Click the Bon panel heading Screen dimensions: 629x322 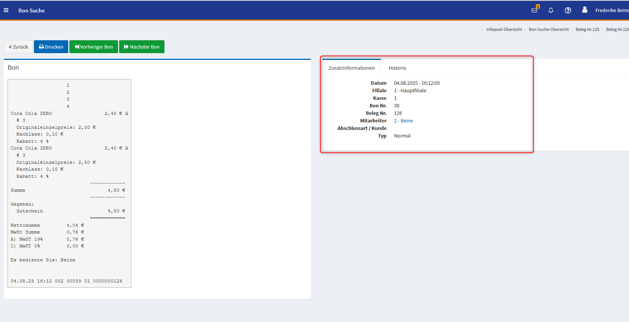tap(13, 67)
